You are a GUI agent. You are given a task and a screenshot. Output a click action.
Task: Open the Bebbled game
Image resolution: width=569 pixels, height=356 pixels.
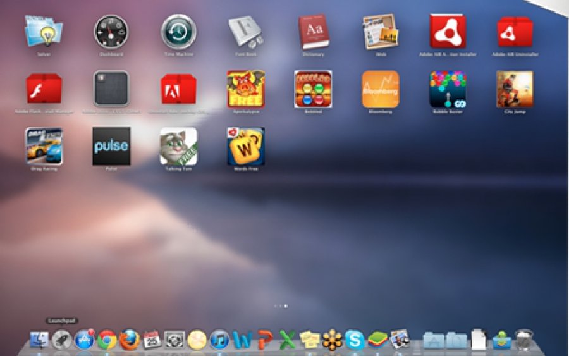click(x=313, y=89)
